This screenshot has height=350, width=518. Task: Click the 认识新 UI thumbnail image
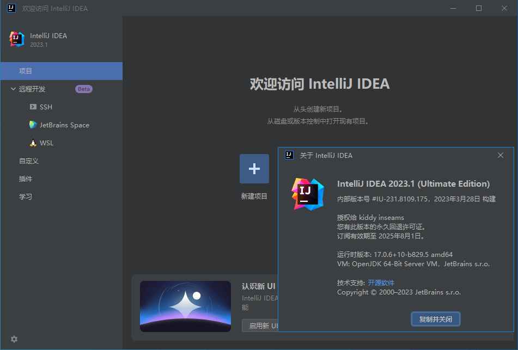[x=185, y=306]
